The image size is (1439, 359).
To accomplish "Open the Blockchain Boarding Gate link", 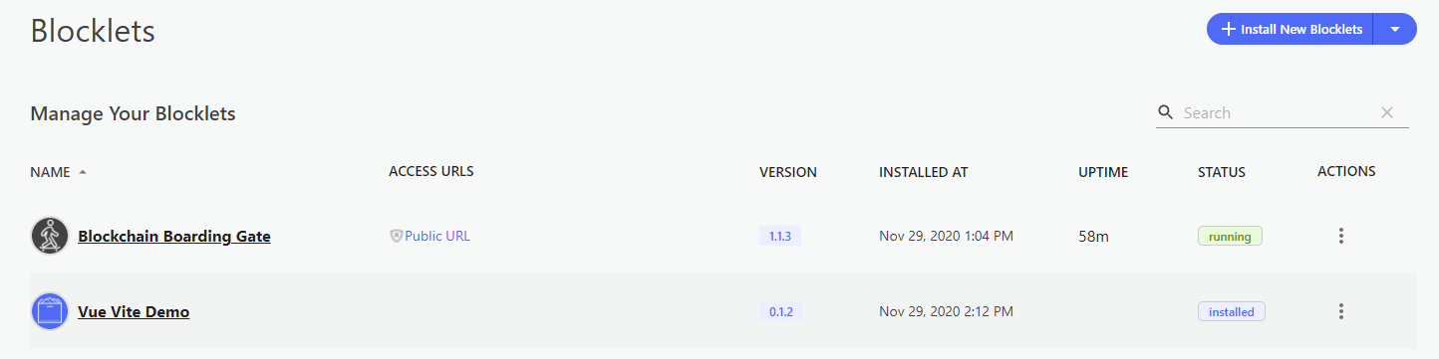I will tap(174, 236).
